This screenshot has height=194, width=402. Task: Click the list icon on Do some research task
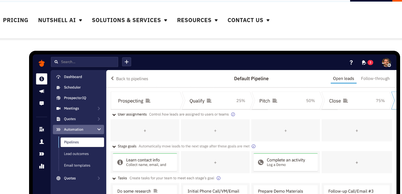coord(155,191)
